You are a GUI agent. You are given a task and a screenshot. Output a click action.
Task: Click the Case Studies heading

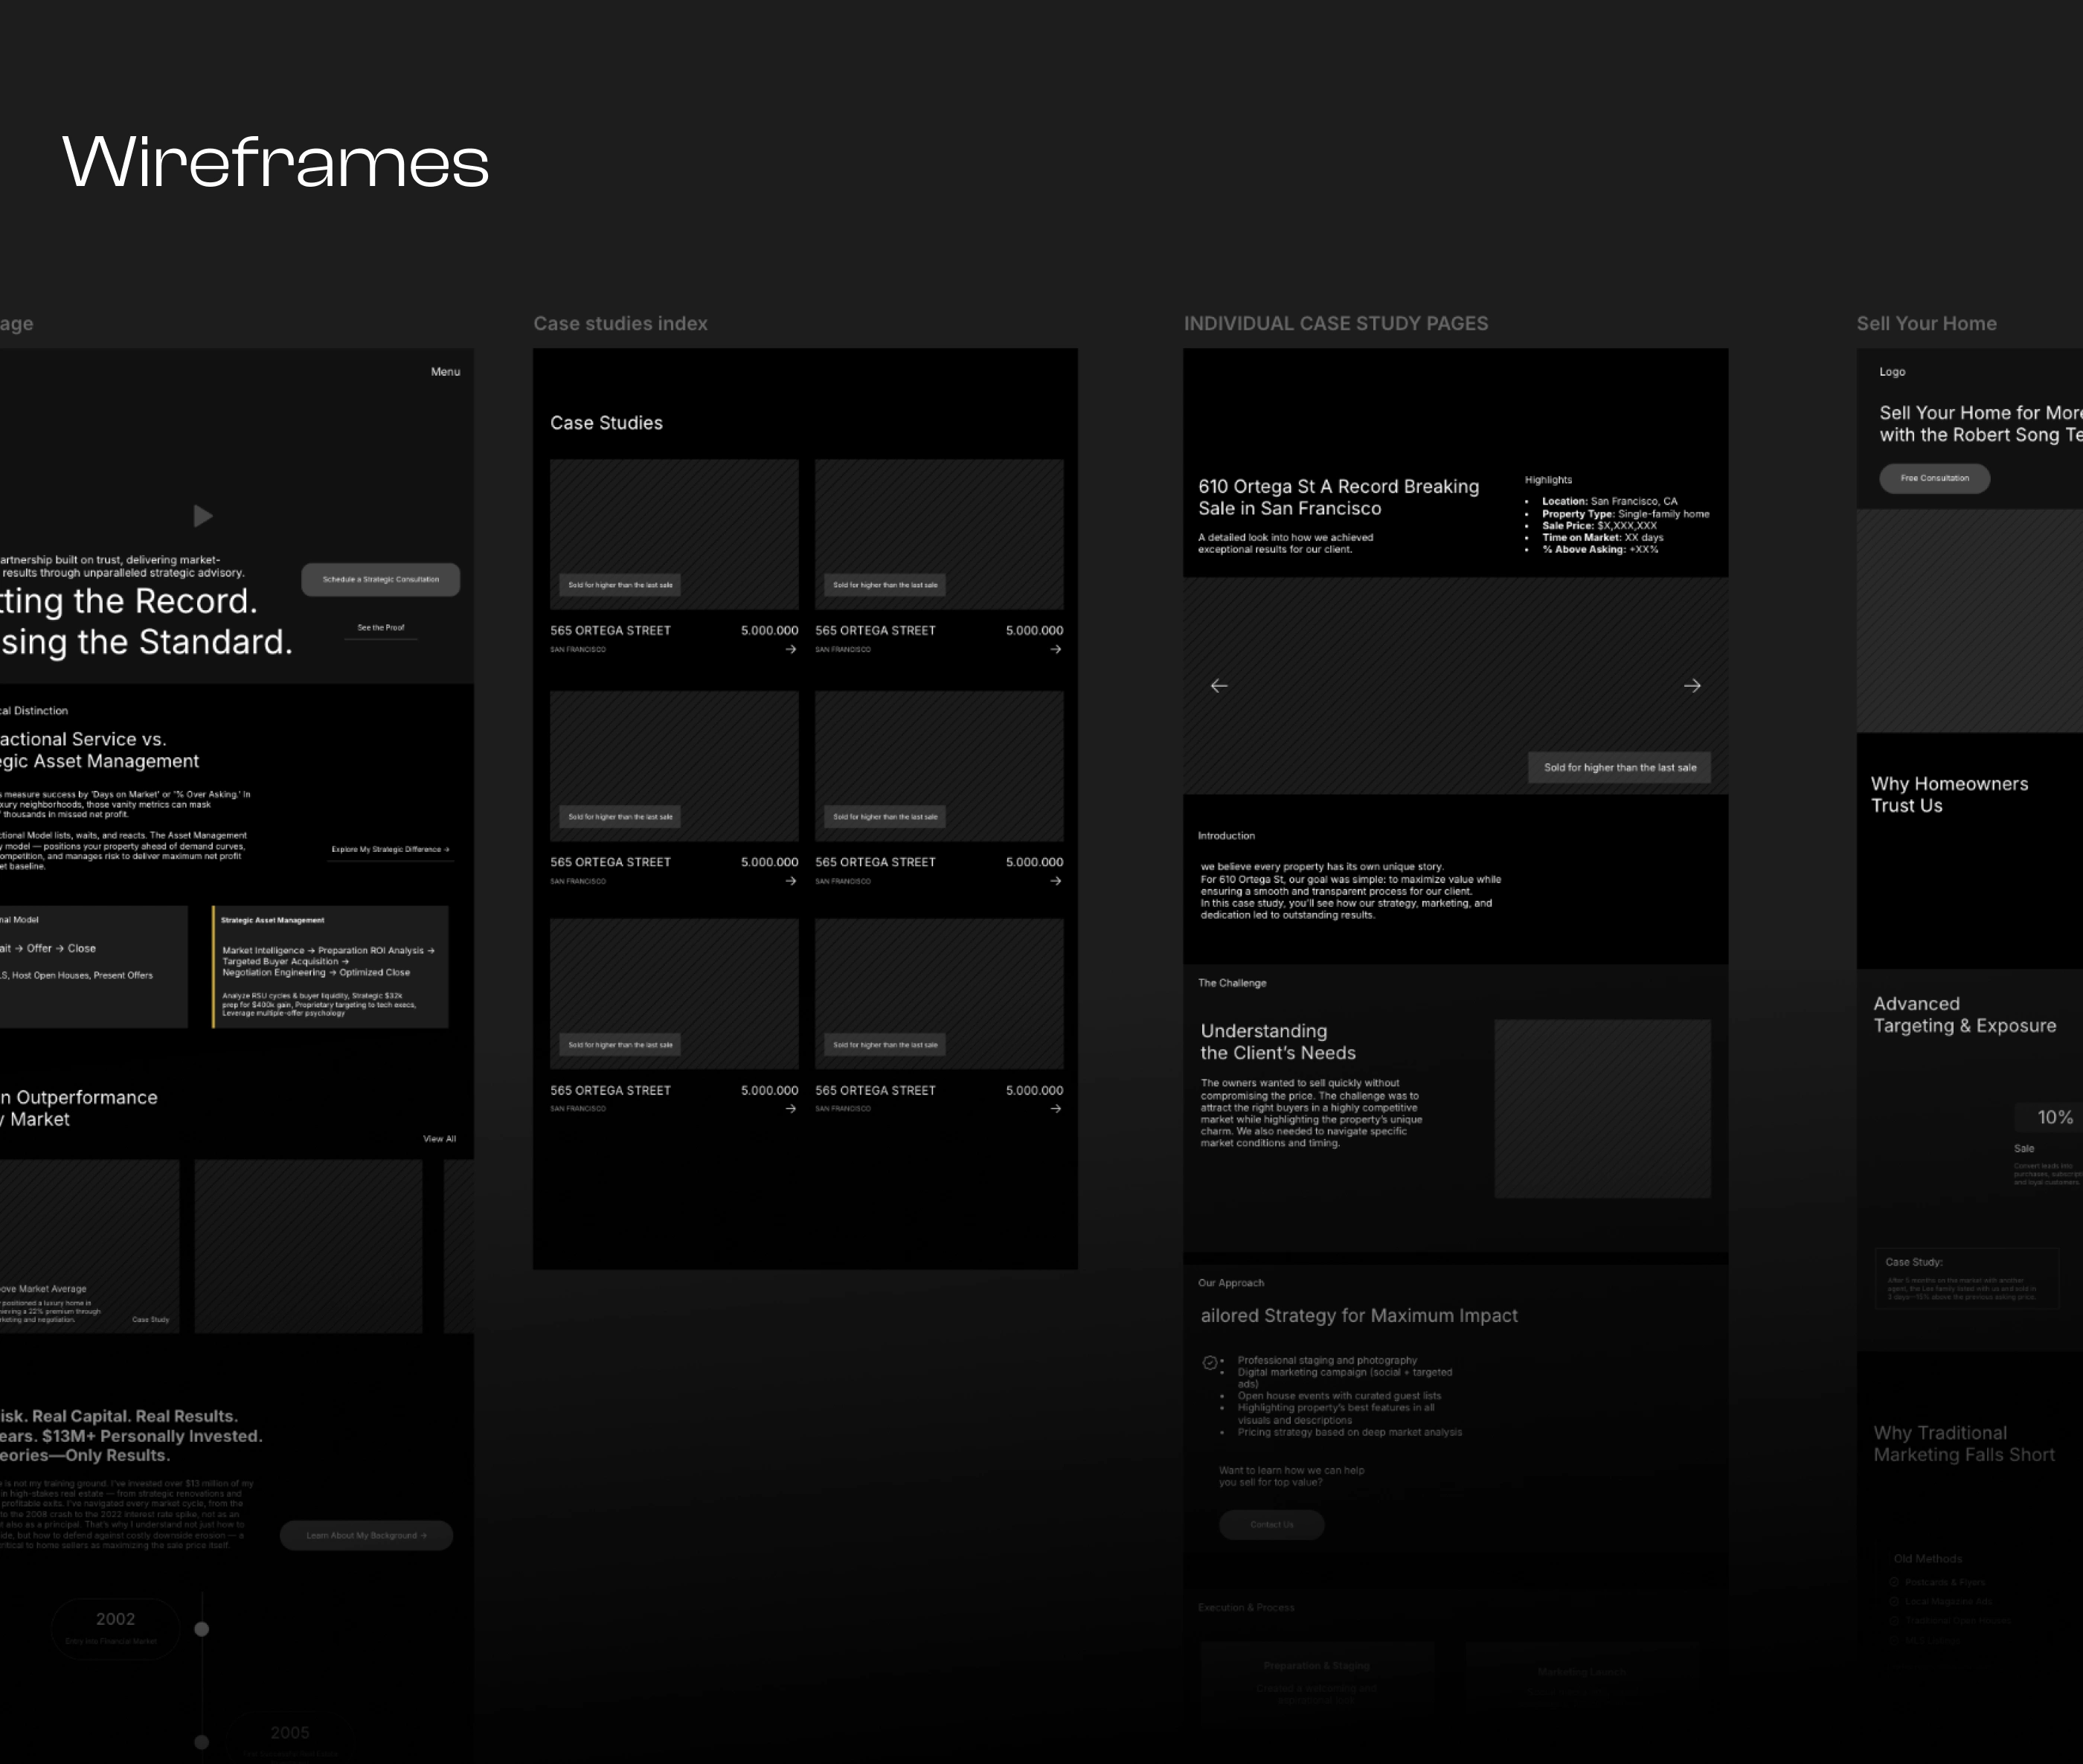(606, 423)
